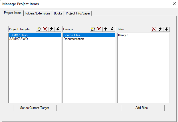The height and width of the screenshot is (122, 178).
Task: Select the SAMV7 SWO target
Action: click(x=19, y=39)
